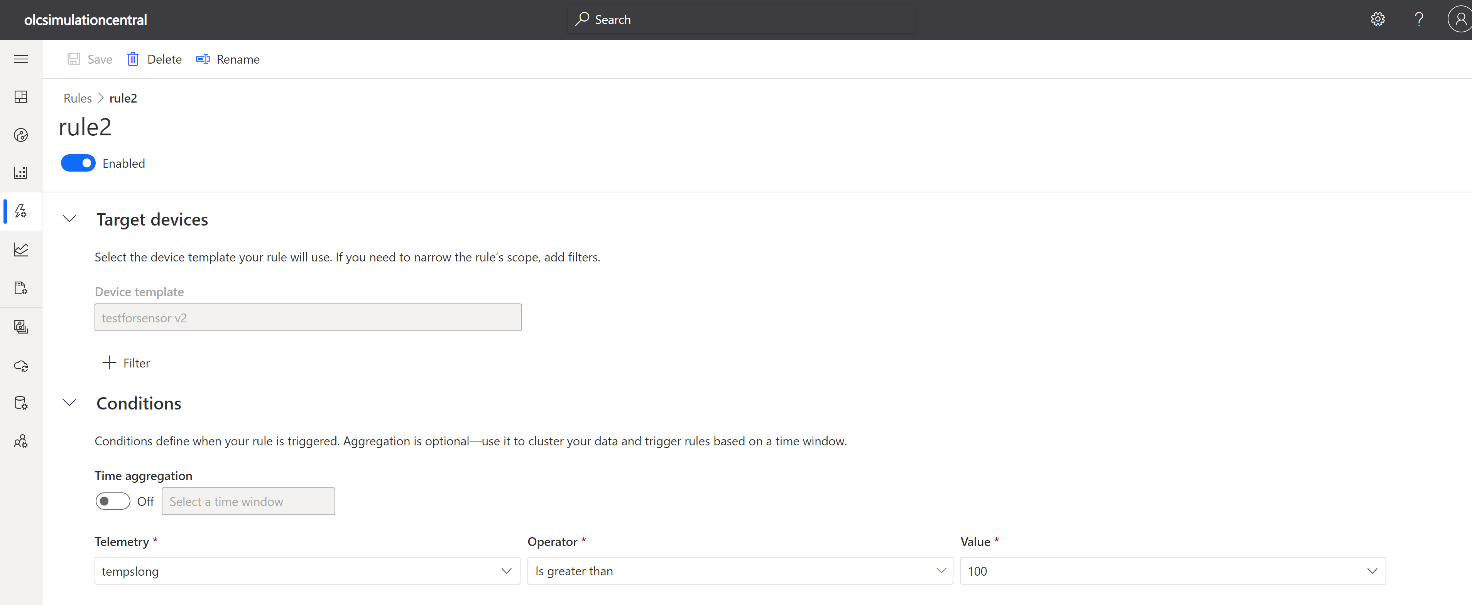Navigate back using the Rules breadcrumb

(x=77, y=98)
